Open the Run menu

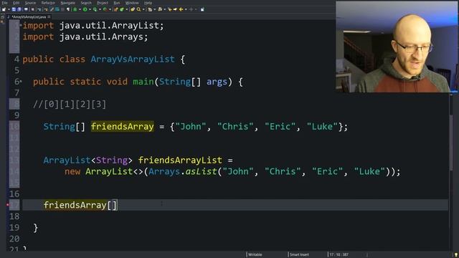point(117,3)
